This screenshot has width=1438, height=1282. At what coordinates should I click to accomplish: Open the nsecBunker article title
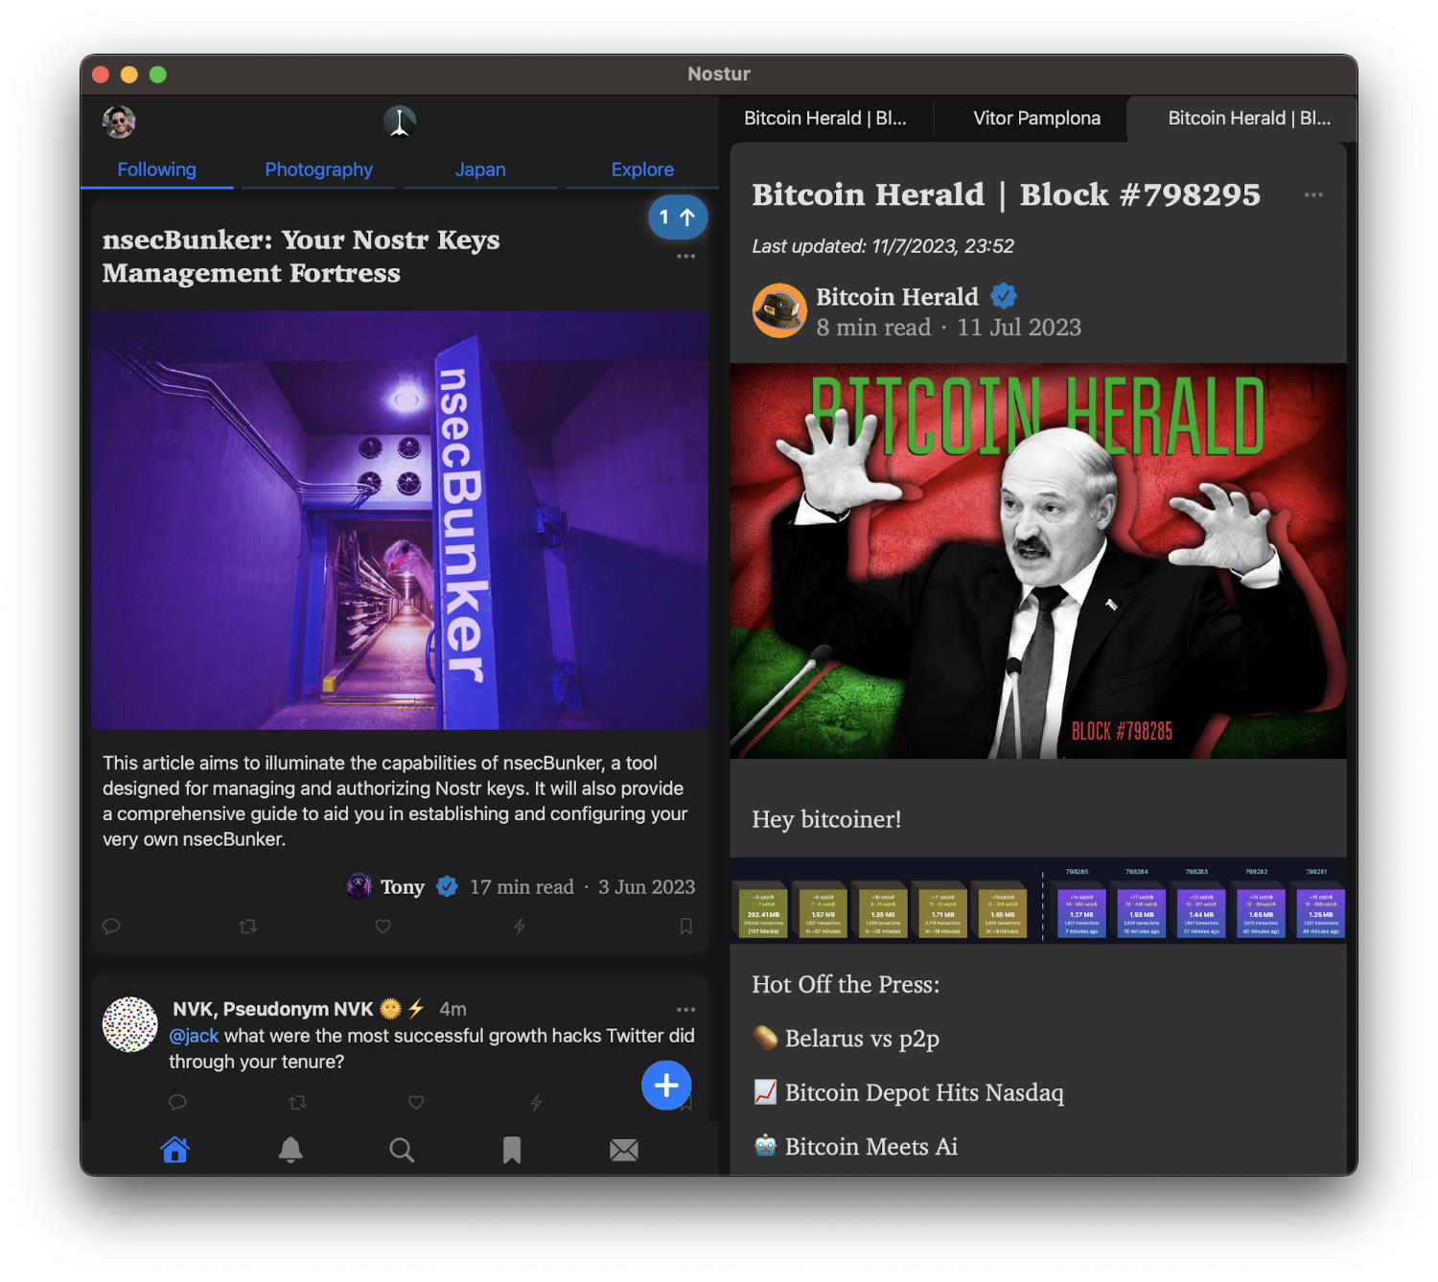pyautogui.click(x=301, y=256)
